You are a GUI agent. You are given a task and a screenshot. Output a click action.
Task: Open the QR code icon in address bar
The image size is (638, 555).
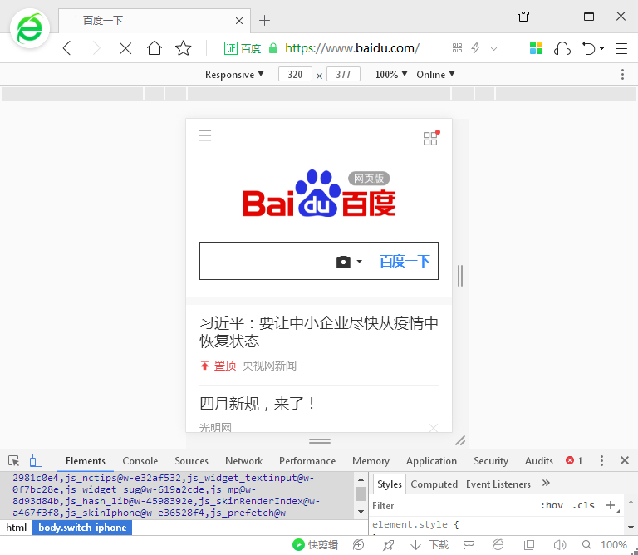(457, 48)
